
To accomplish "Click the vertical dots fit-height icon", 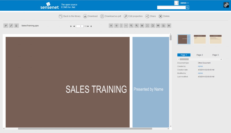I will pyautogui.click(x=121, y=26).
